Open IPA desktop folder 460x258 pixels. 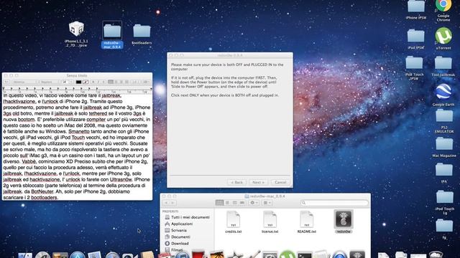[x=444, y=173]
